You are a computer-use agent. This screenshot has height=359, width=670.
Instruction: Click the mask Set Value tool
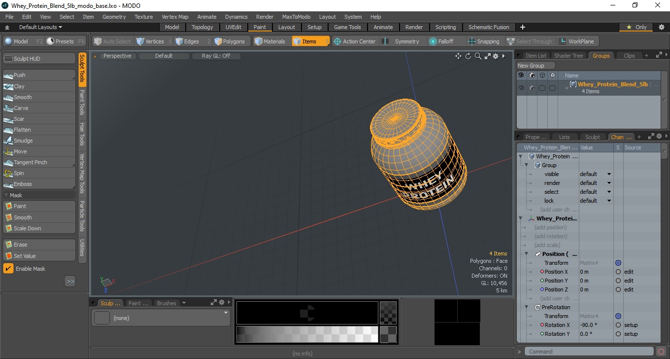pyautogui.click(x=39, y=256)
